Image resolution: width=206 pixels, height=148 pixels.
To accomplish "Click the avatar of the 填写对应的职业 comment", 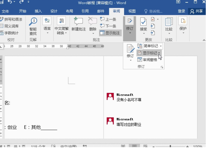I will [x=110, y=121].
